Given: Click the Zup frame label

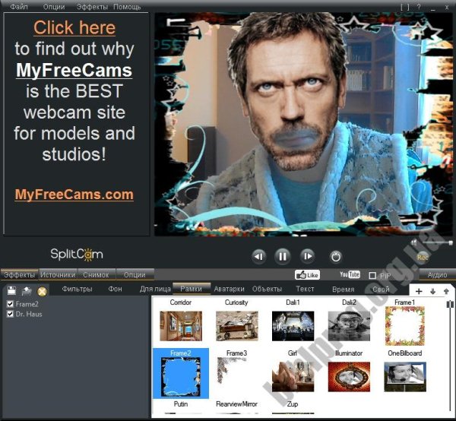Looking at the screenshot, I should pyautogui.click(x=293, y=404).
